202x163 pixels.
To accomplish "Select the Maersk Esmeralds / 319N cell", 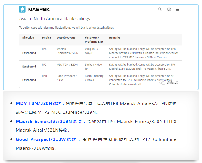I will click(68, 51).
